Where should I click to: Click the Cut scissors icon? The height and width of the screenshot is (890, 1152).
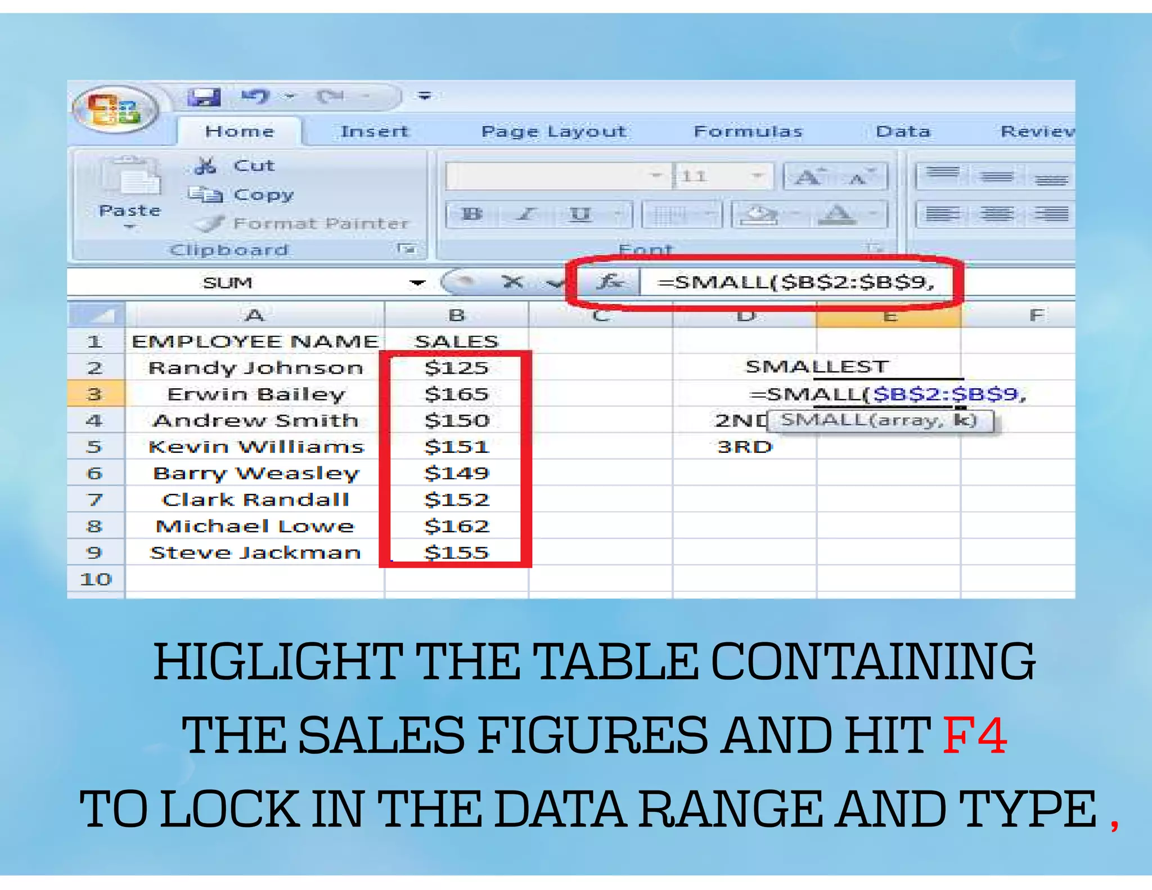click(x=205, y=166)
